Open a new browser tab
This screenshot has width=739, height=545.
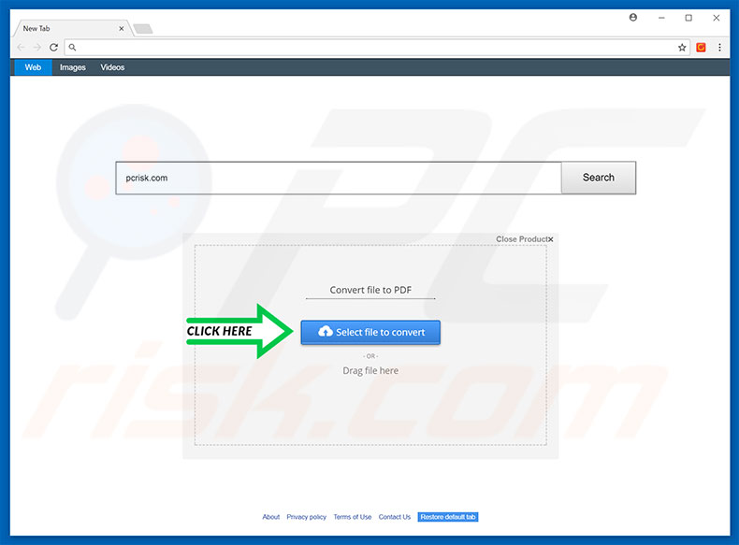[x=143, y=29]
